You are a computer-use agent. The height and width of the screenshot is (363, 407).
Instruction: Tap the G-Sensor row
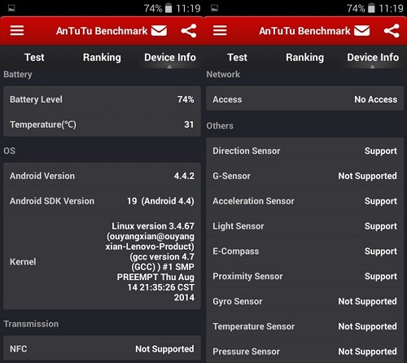pos(305,176)
